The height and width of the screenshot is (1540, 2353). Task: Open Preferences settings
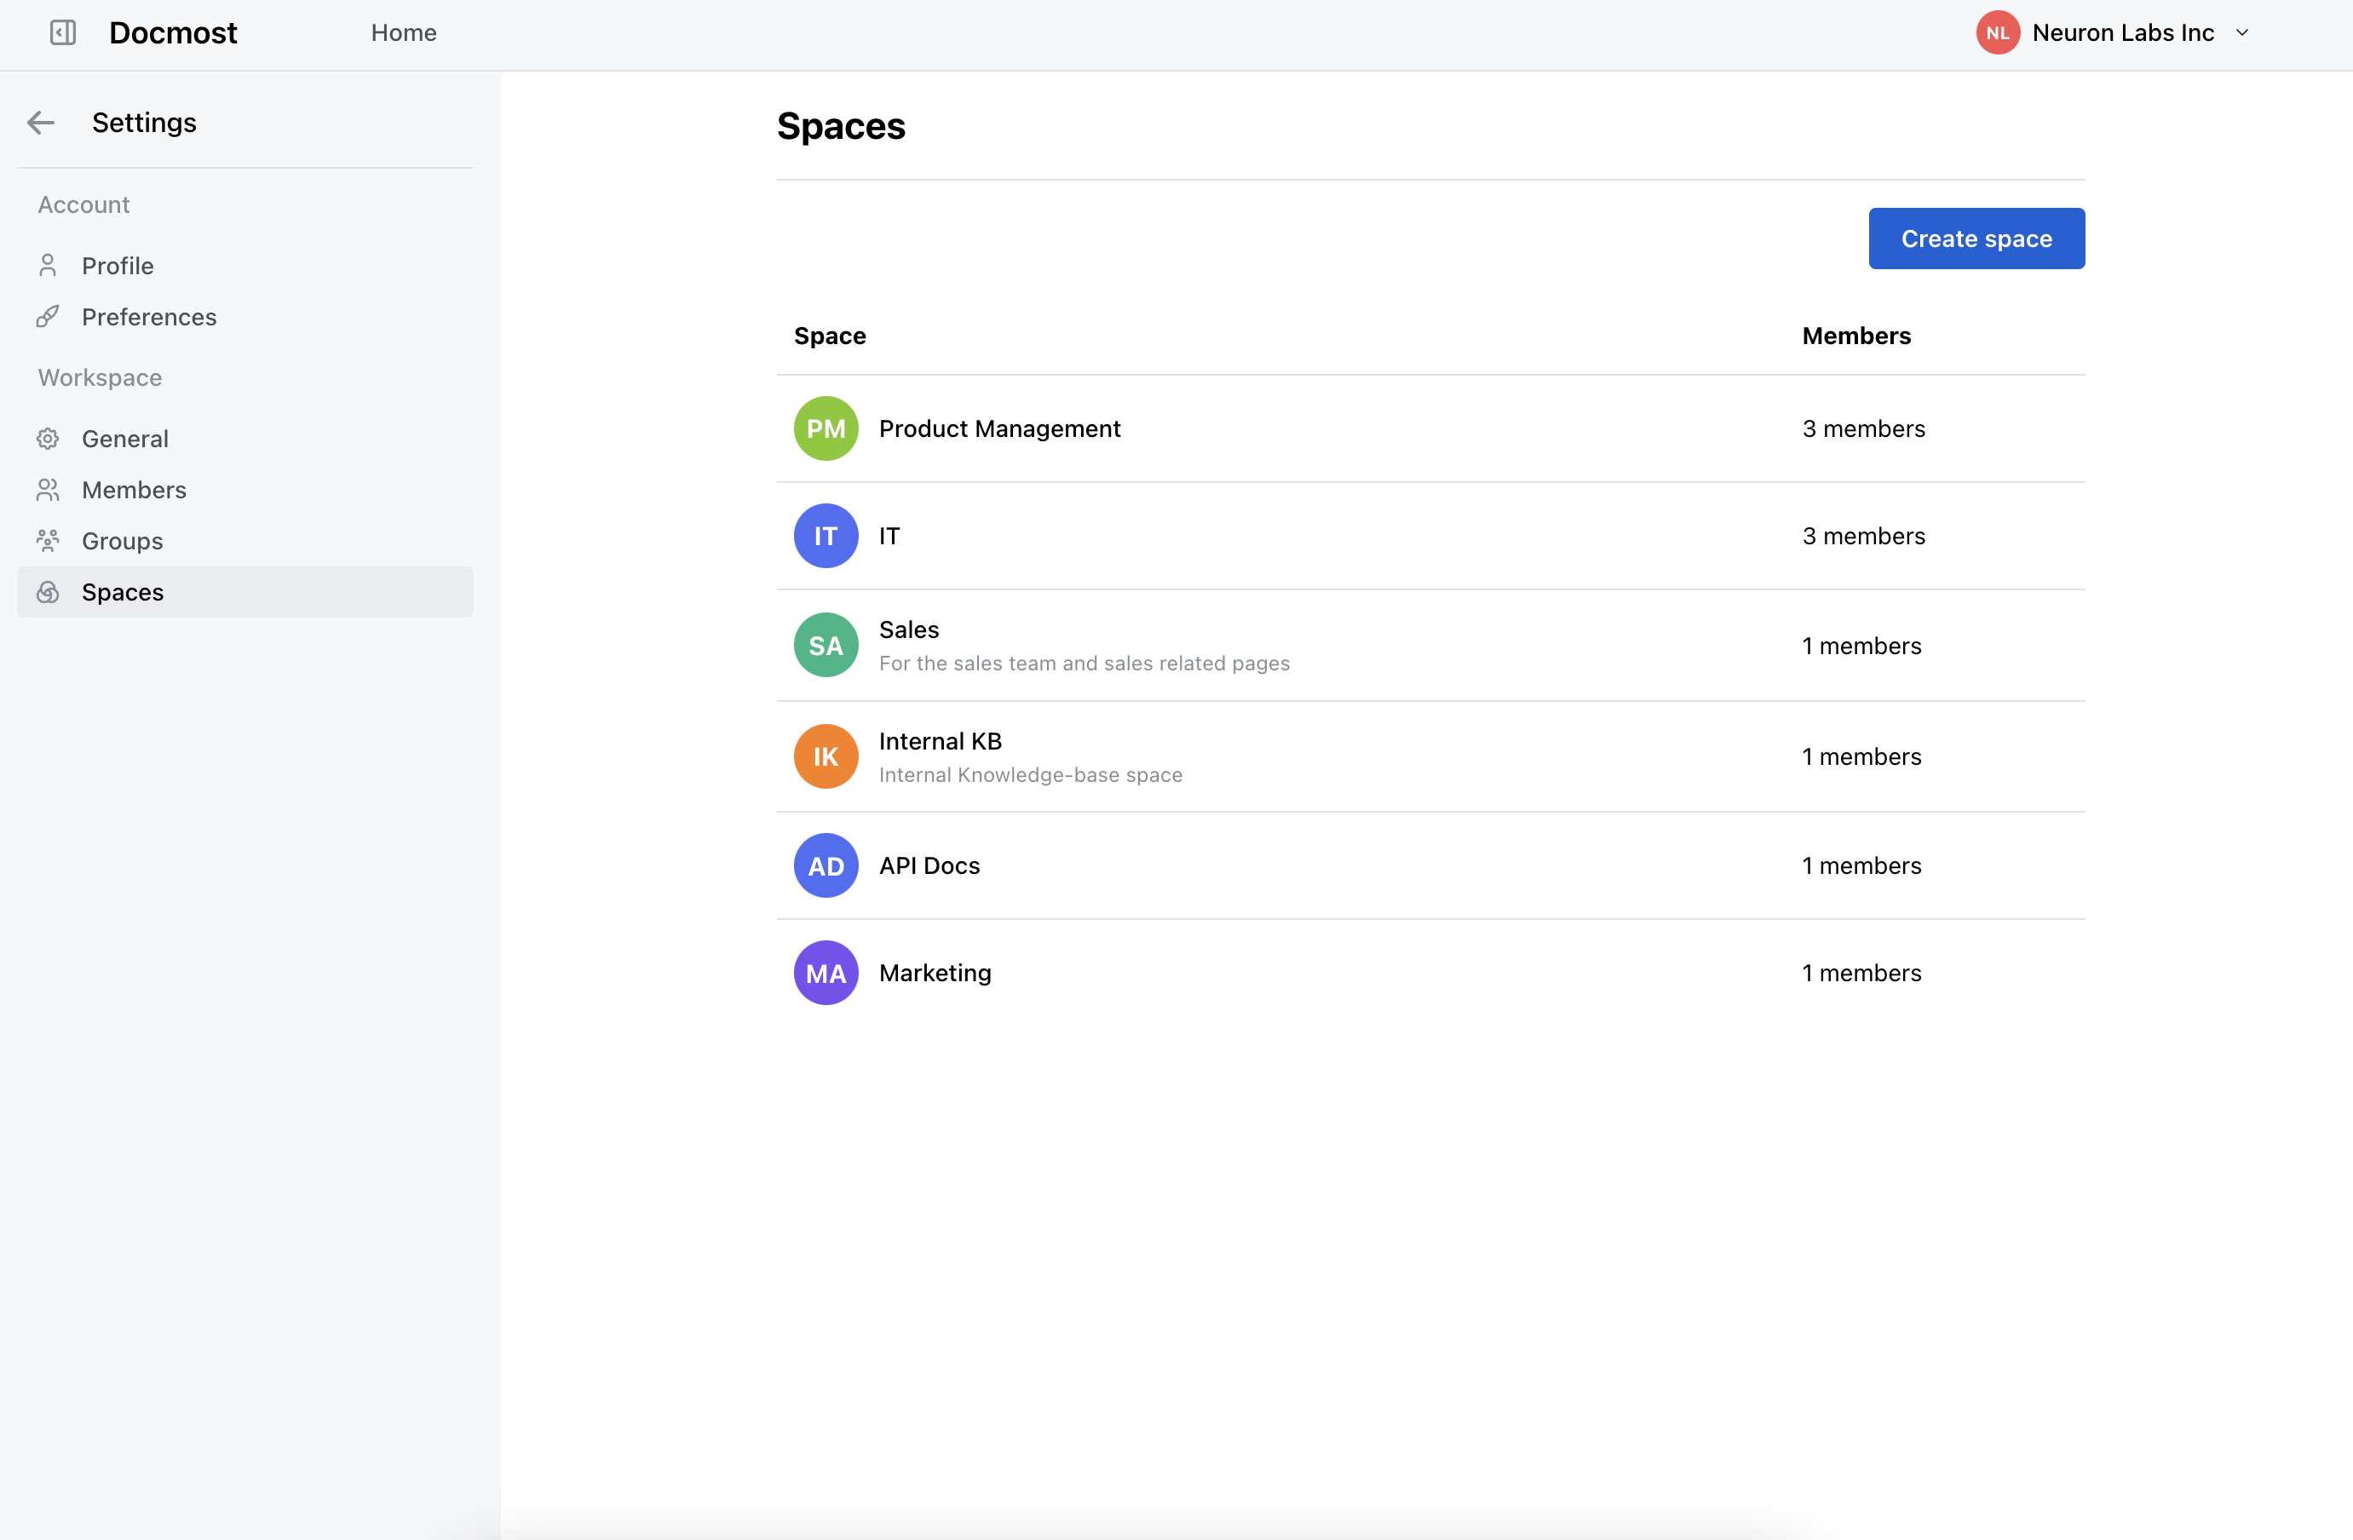(245, 316)
